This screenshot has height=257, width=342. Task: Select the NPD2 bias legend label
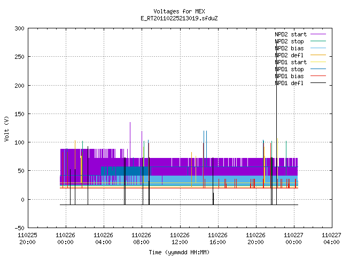click(289, 48)
